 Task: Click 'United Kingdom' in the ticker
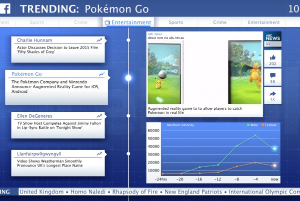41,192
